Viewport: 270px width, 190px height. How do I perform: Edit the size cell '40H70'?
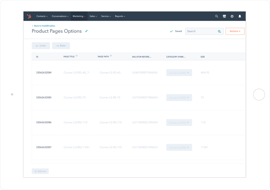pyautogui.click(x=205, y=73)
